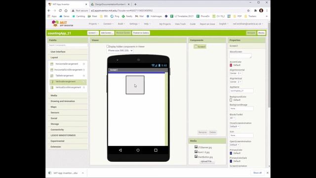Open the OpenScreenAnimation Default dropdown
The width and height of the screenshot is (316, 178).
[235, 145]
